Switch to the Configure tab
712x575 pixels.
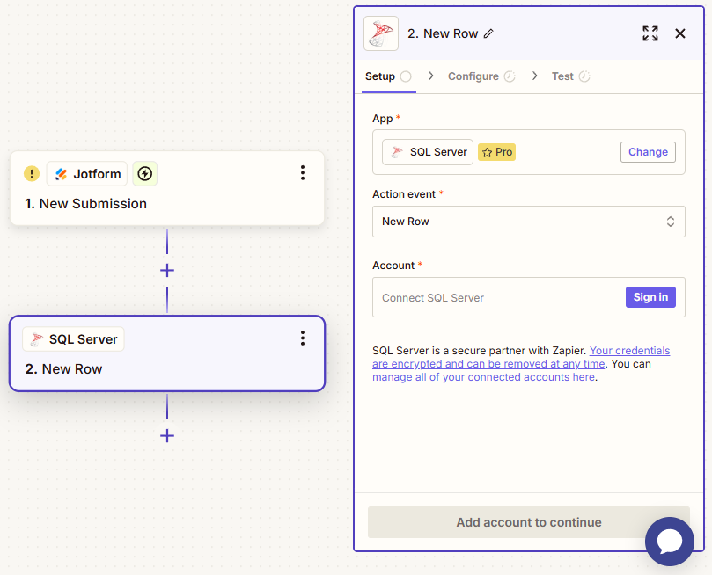pyautogui.click(x=473, y=76)
